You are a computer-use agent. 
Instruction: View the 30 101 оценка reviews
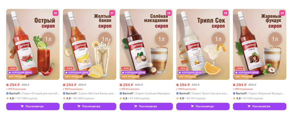pos(196,98)
